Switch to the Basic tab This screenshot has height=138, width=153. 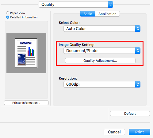tap(88, 14)
